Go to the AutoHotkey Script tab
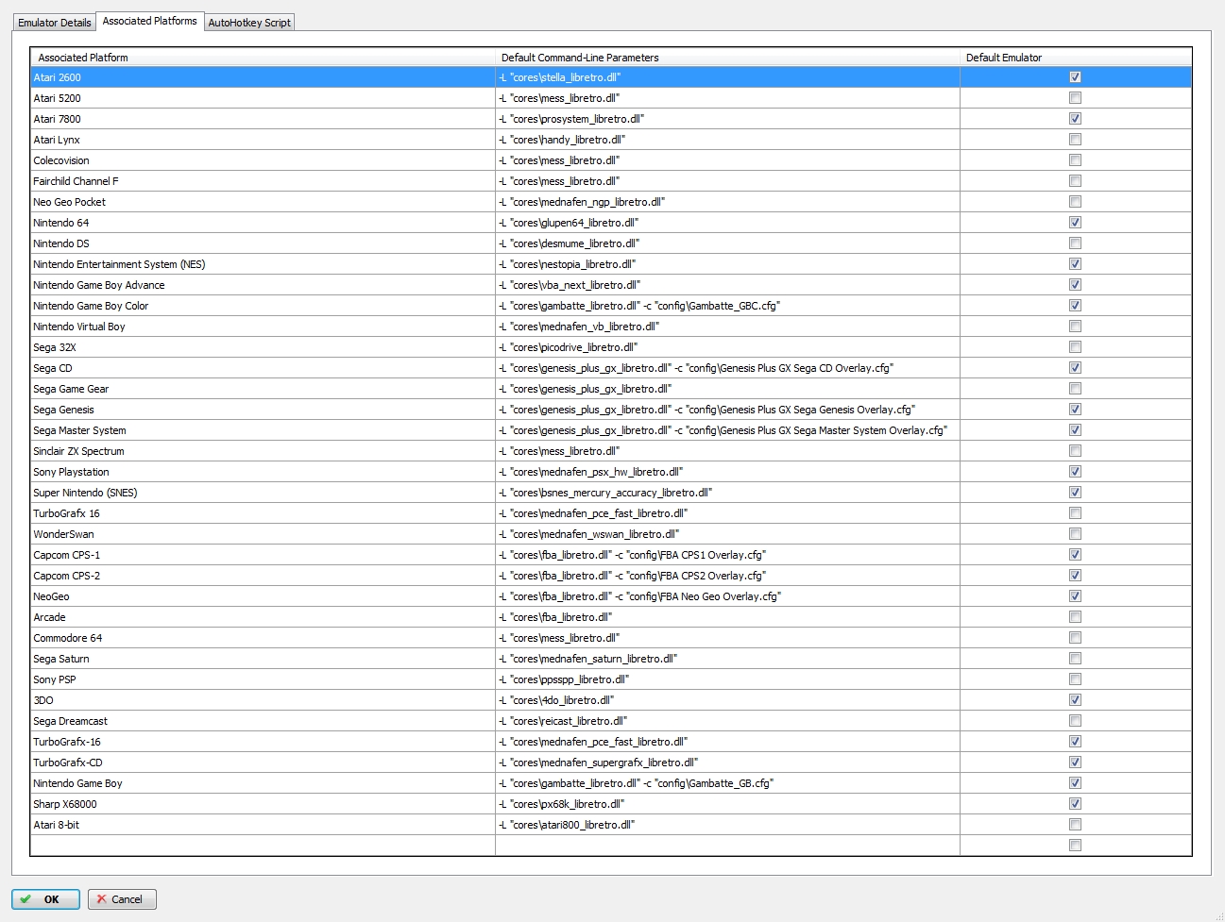Screen dimensions: 1225x922 (x=249, y=22)
